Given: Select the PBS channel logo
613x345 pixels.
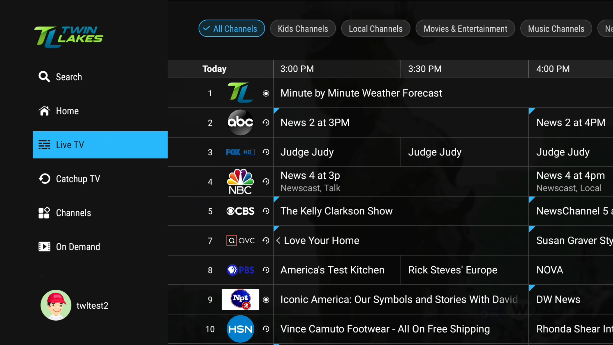Looking at the screenshot, I should point(240,270).
